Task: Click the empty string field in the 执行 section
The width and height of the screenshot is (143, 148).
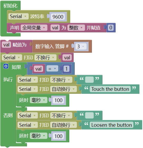Action: coord(89,80)
